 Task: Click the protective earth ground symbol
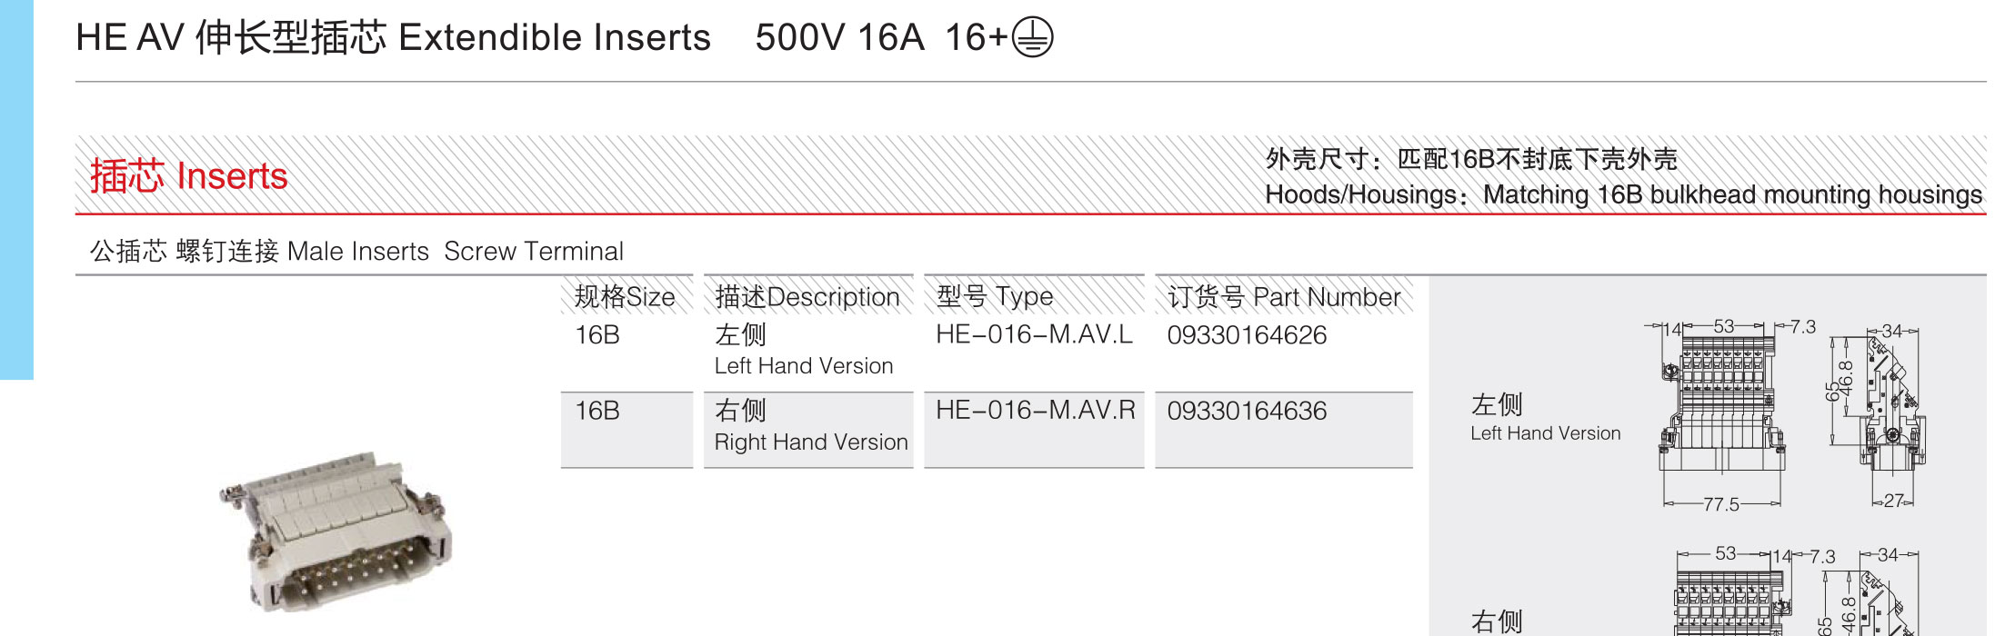point(1032,37)
